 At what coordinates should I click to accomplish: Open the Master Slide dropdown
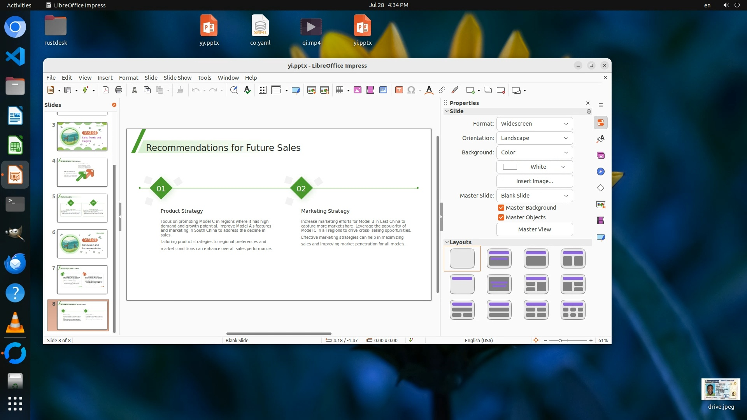tap(534, 196)
